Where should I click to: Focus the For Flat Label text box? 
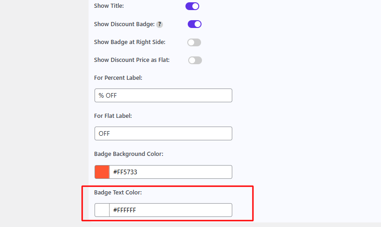(x=163, y=133)
